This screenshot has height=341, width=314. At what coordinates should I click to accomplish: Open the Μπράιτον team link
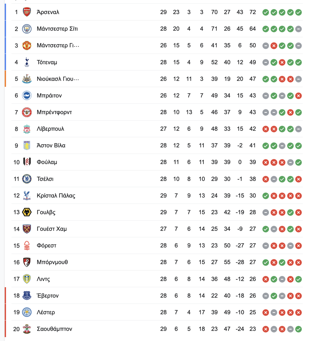pyautogui.click(x=49, y=96)
